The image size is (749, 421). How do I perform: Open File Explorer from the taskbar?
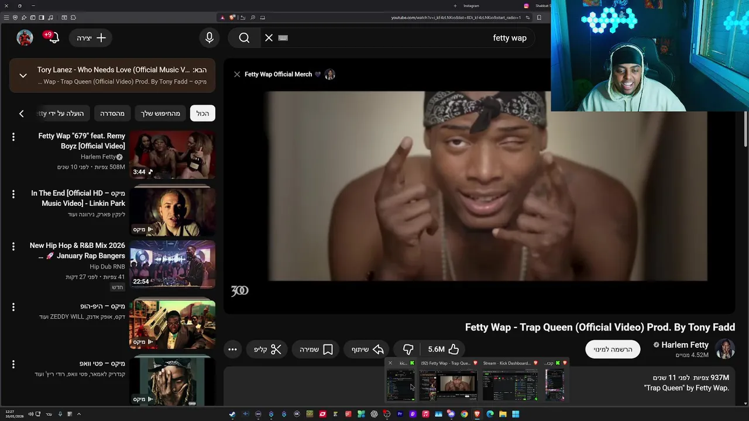(x=503, y=414)
